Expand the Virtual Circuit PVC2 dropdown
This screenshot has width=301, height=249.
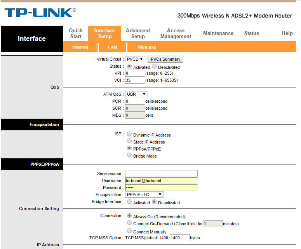click(x=135, y=59)
